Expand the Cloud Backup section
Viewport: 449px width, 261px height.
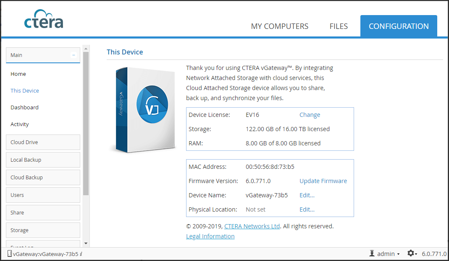[x=43, y=177]
